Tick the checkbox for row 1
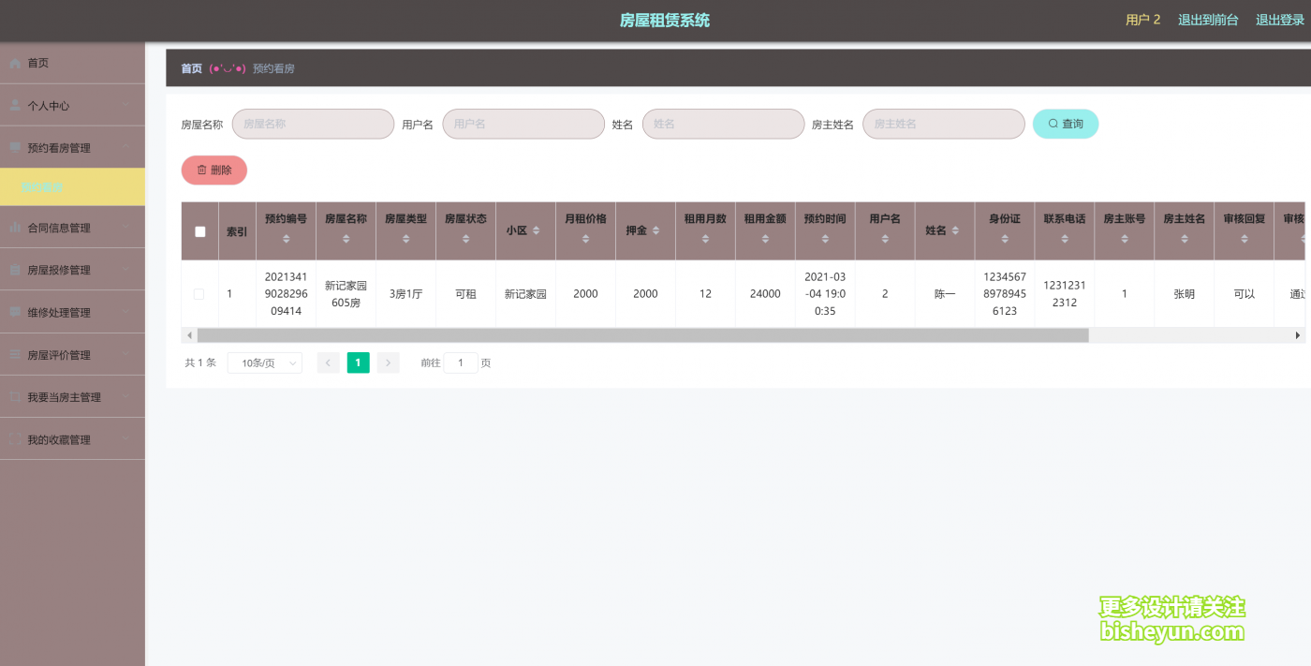This screenshot has width=1311, height=666. (x=199, y=294)
